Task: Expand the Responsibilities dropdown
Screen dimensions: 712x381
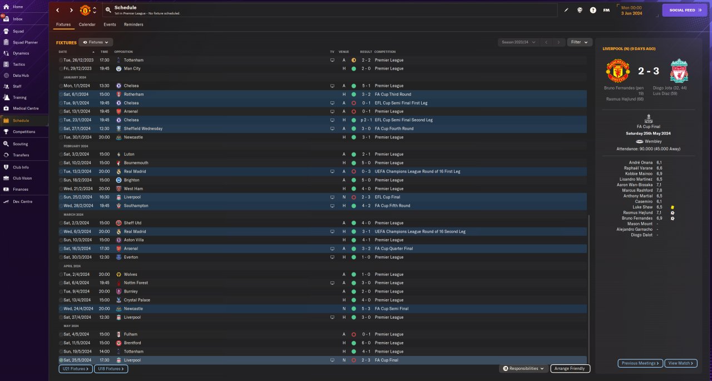Action: pyautogui.click(x=523, y=368)
